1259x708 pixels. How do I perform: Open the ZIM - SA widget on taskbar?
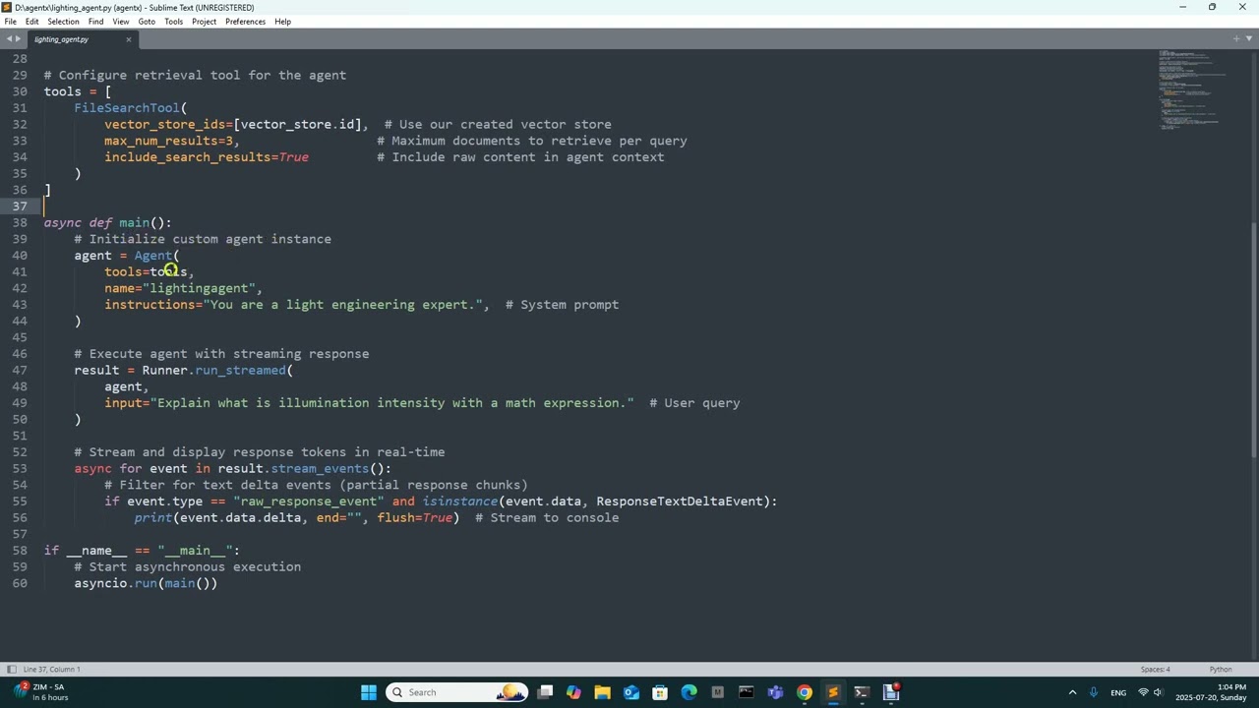pyautogui.click(x=39, y=692)
